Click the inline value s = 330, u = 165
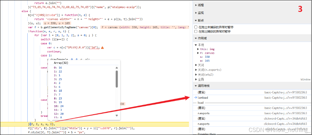The image size is (312, 135). (57, 24)
